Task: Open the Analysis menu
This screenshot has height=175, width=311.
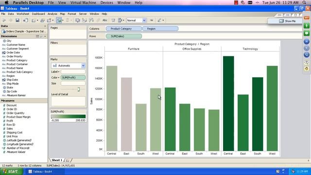Action: coord(52,14)
